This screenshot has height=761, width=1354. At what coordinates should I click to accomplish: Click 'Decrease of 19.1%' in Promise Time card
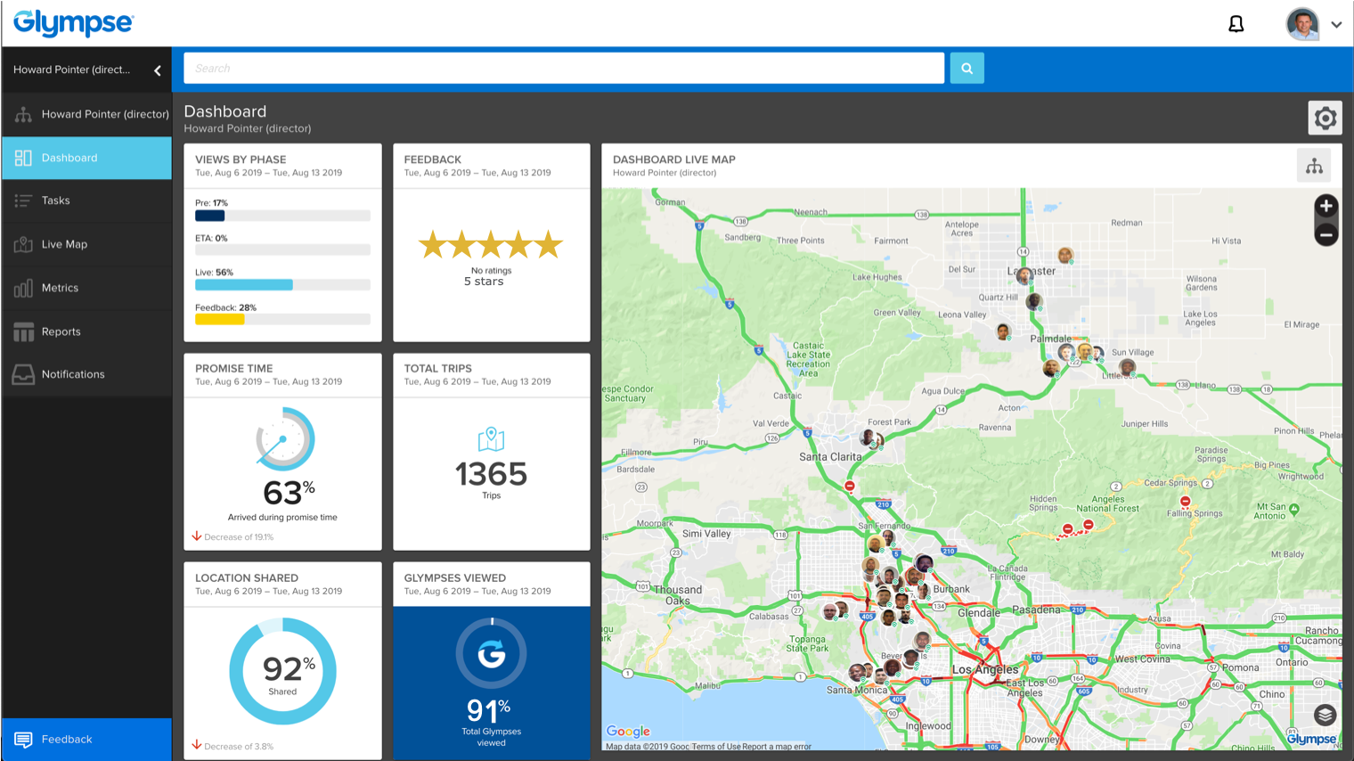click(x=239, y=537)
